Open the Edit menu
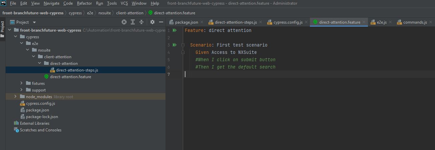This screenshot has height=150, width=435. pos(24,3)
